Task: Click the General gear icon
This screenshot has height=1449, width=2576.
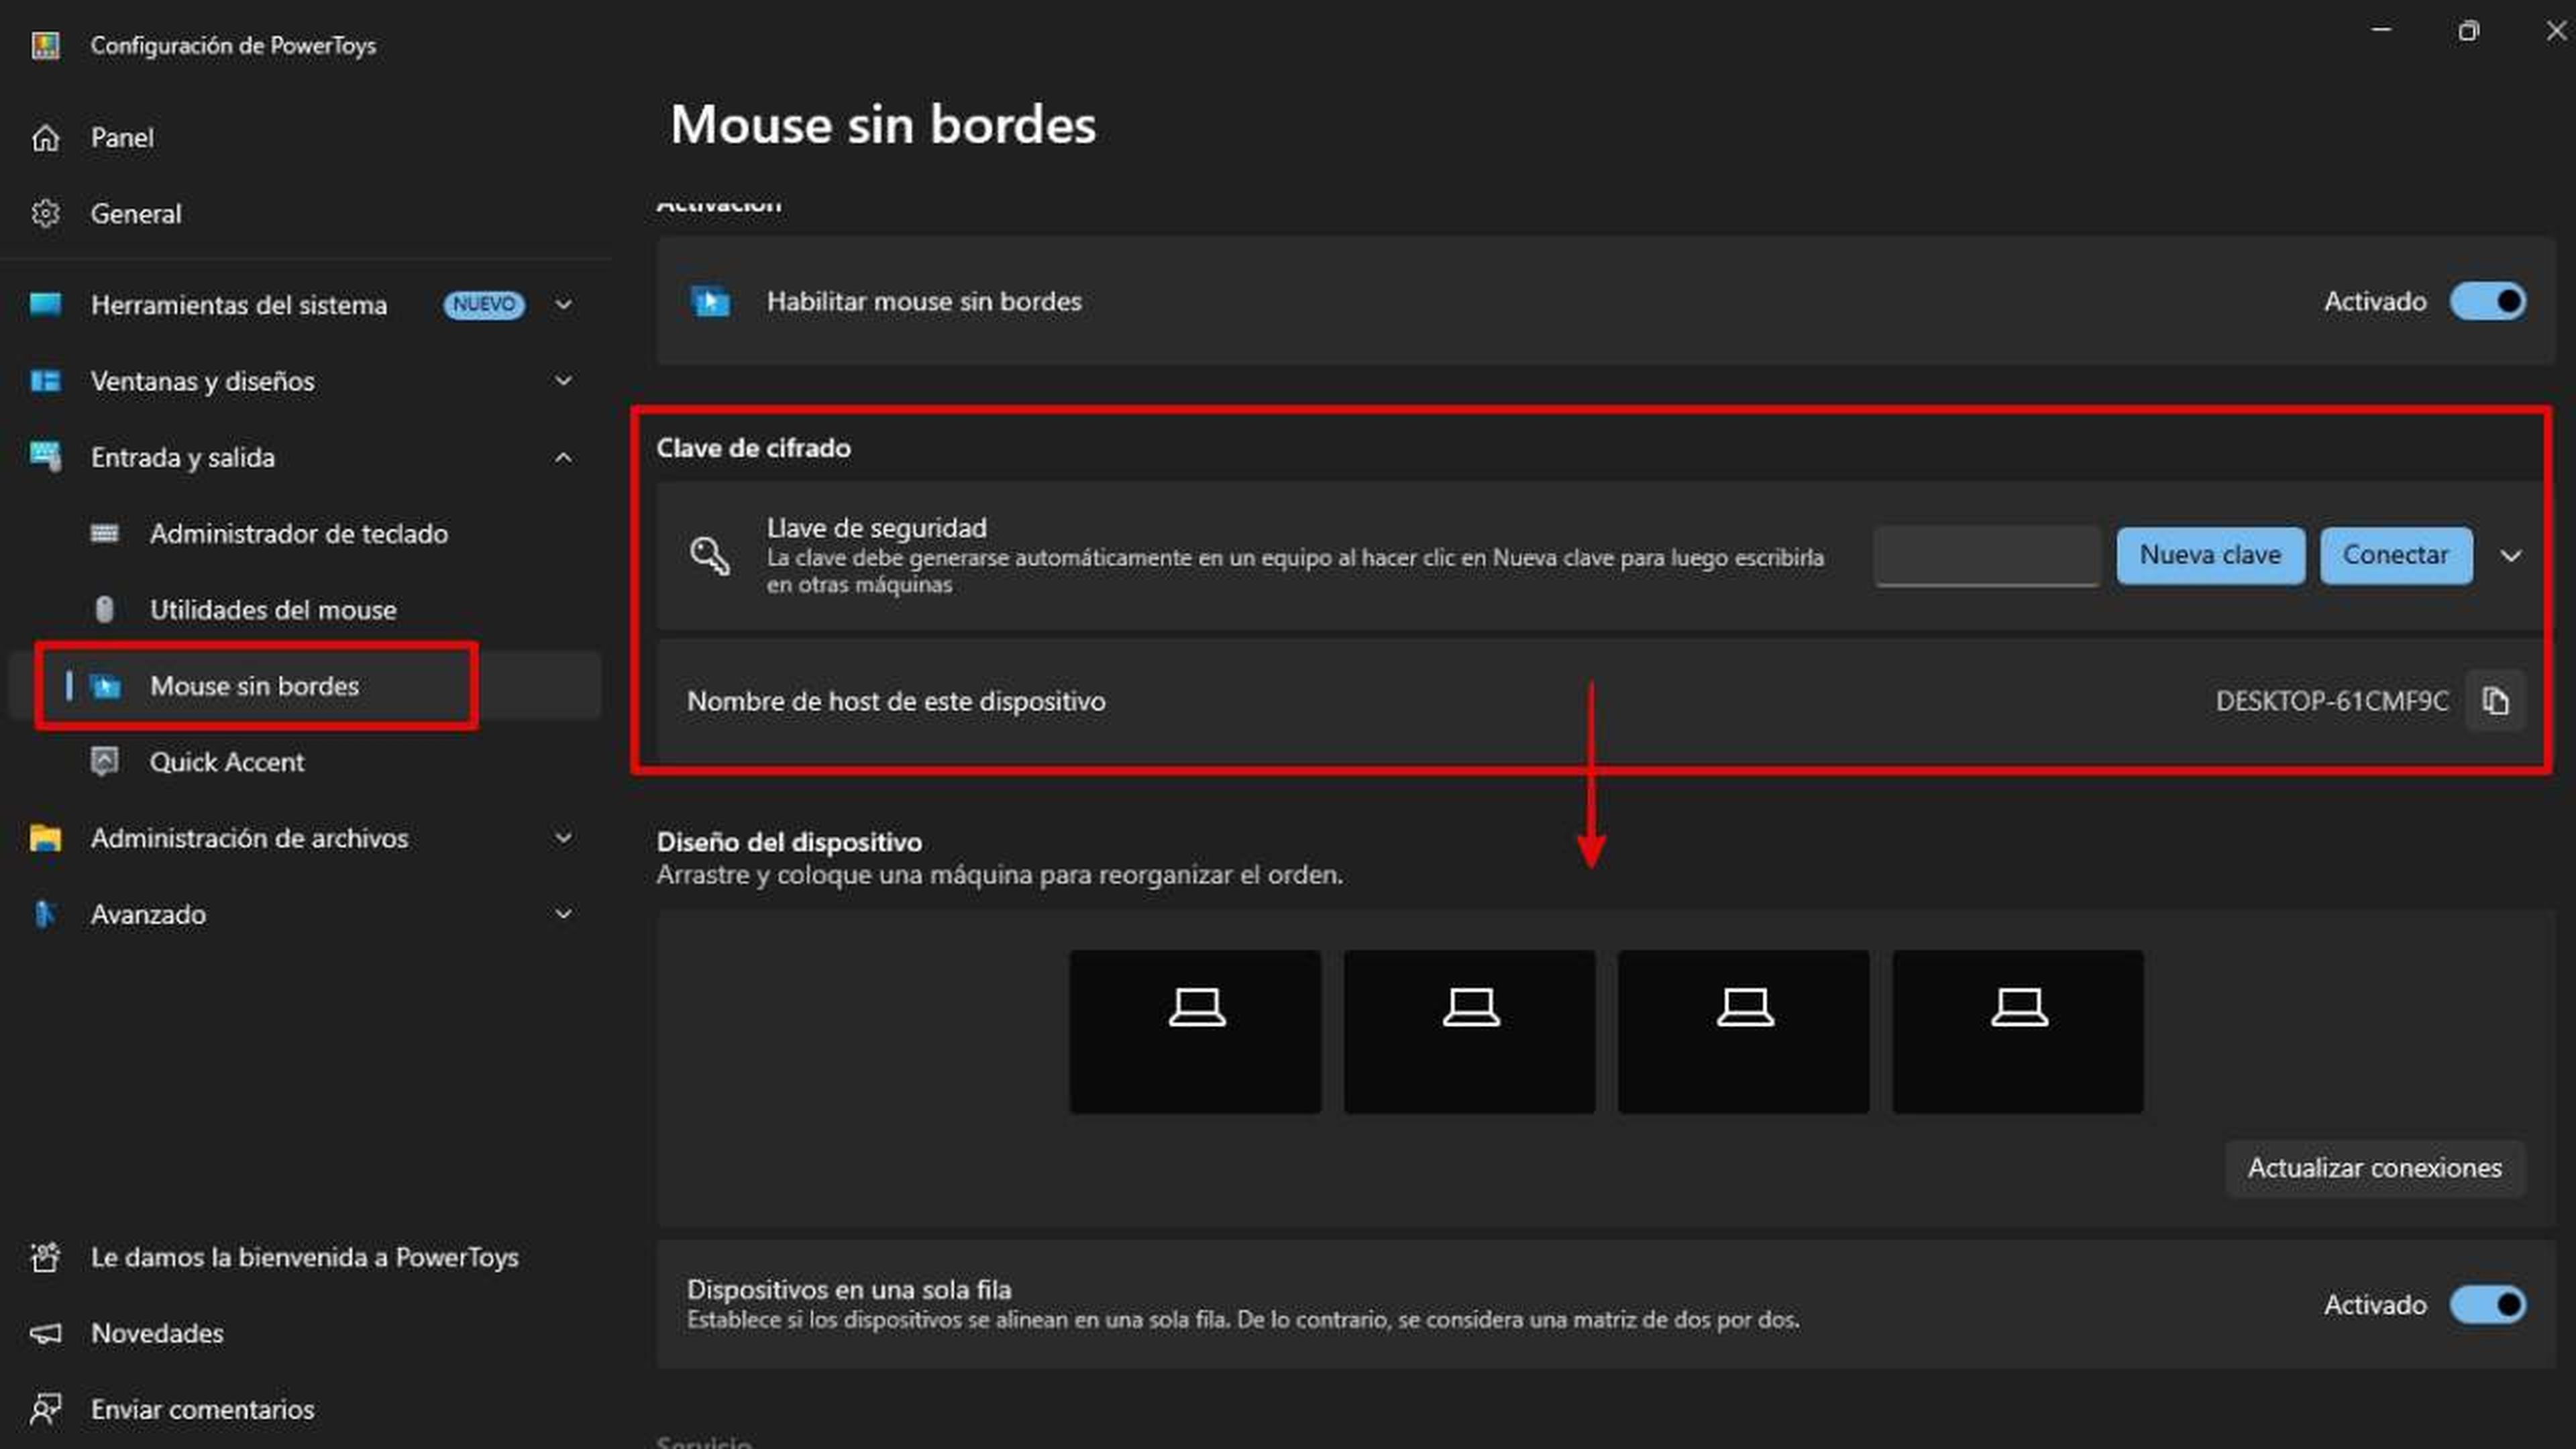Action: click(45, 213)
